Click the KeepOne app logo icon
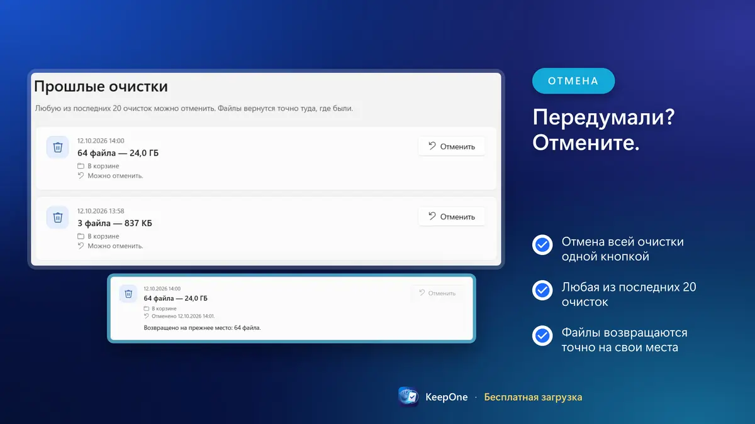The width and height of the screenshot is (755, 424). (x=408, y=397)
